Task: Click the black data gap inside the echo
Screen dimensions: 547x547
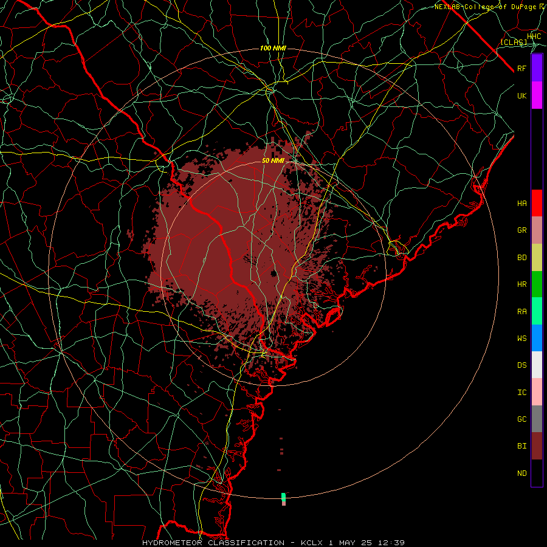Action: point(274,273)
